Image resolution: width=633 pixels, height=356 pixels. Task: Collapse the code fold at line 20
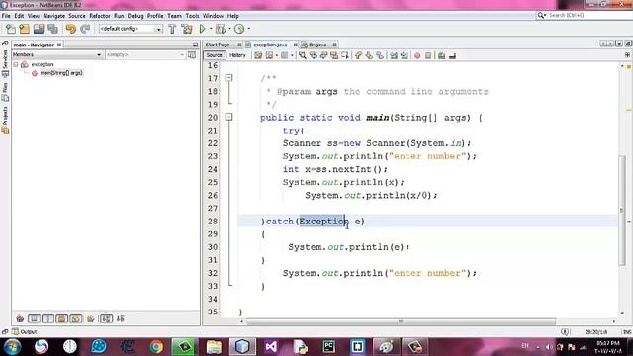228,117
